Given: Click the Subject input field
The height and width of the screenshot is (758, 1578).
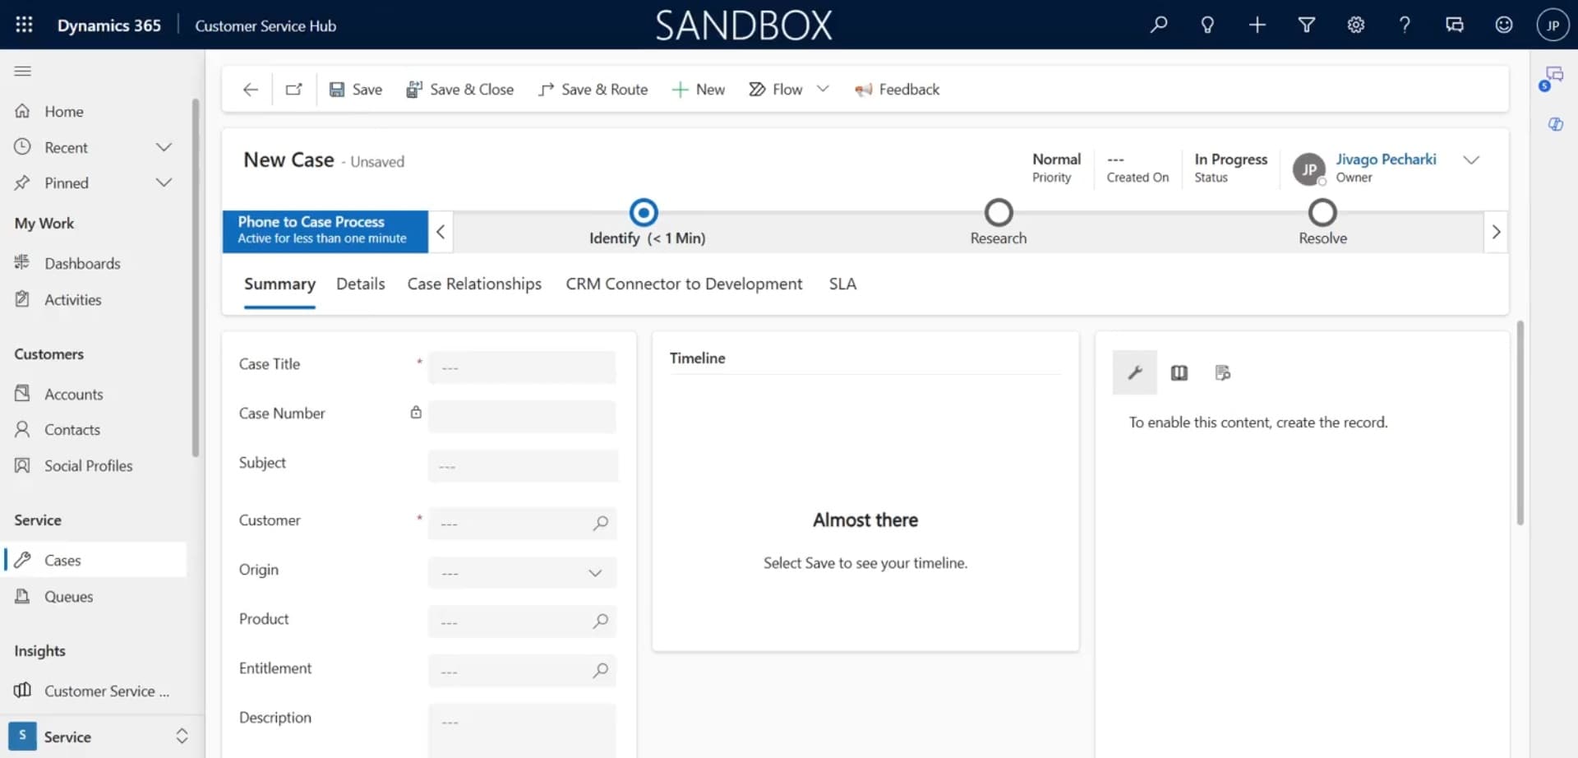Looking at the screenshot, I should pyautogui.click(x=522, y=466).
